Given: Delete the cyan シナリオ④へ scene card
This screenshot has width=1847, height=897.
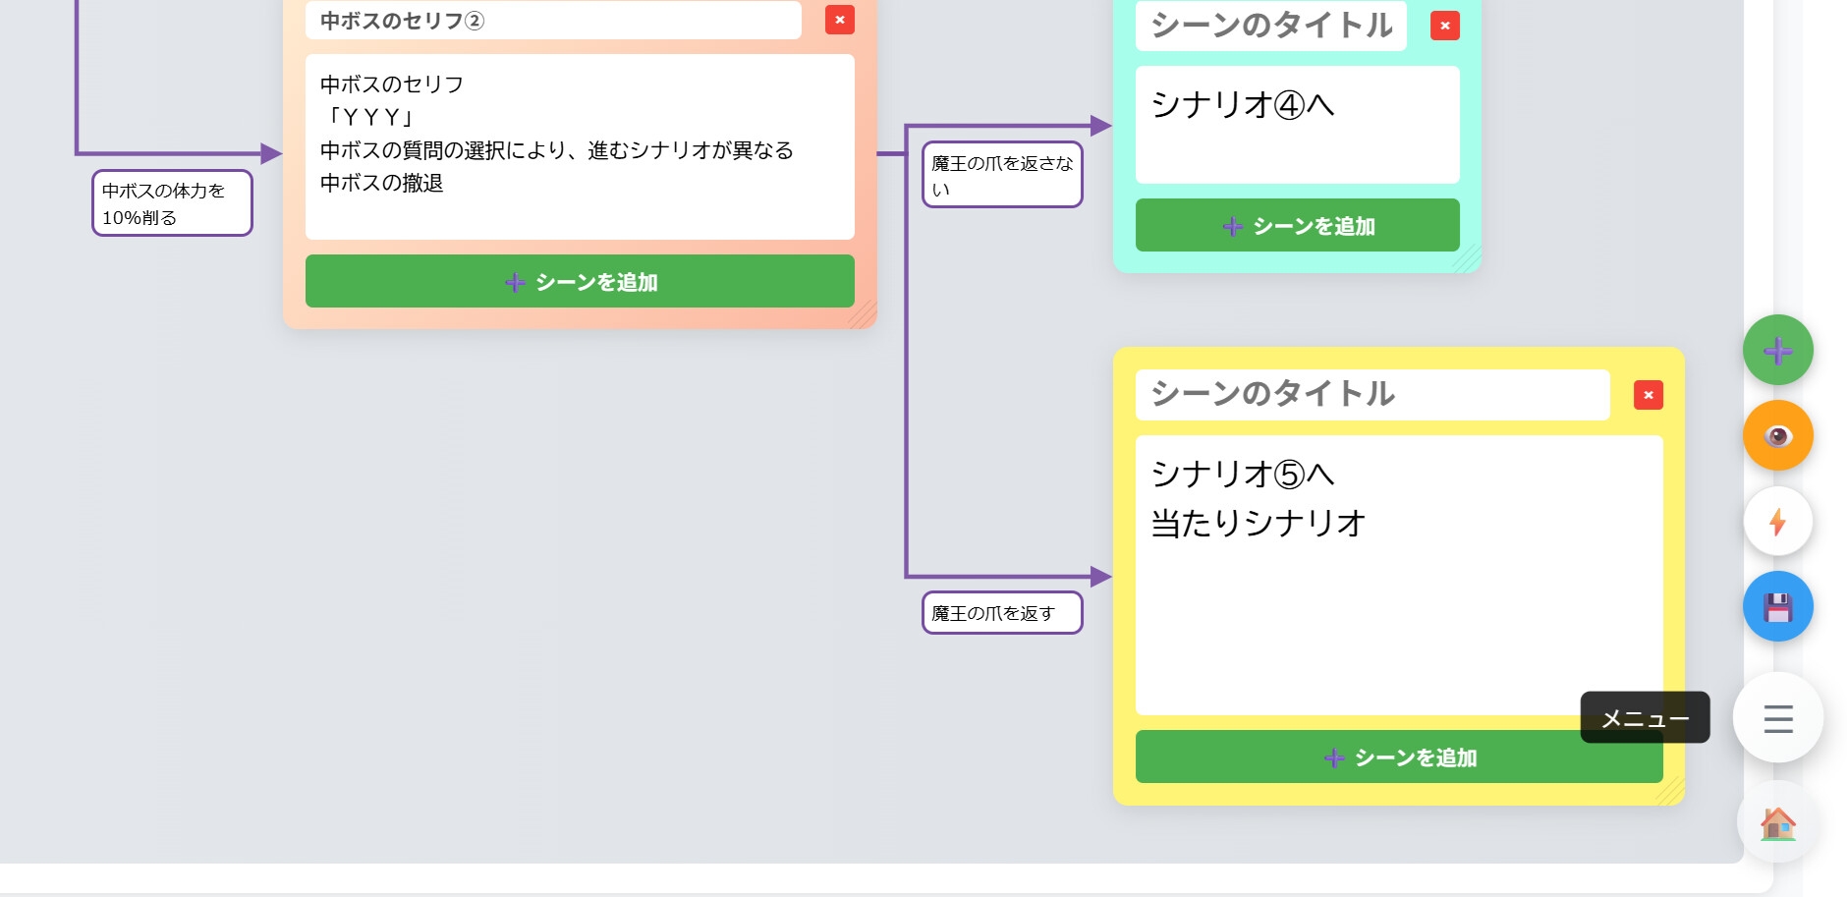Looking at the screenshot, I should 1444,26.
